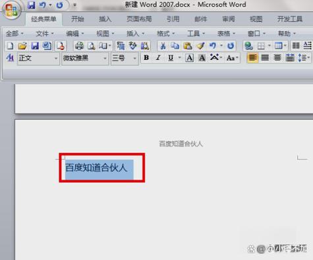Open the 格式 classic menu
This screenshot has width=313, height=260.
[165, 33]
